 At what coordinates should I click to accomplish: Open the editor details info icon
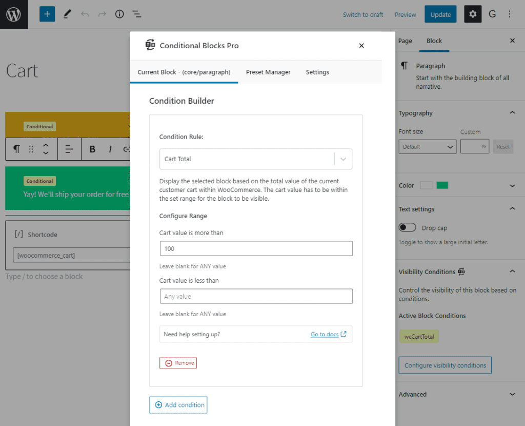point(119,14)
